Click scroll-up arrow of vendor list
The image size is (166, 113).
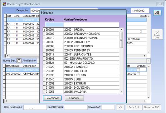(x=121, y=30)
